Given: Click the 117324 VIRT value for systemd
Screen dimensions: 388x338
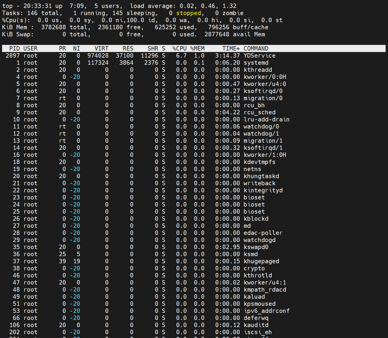Looking at the screenshot, I should click(98, 63).
